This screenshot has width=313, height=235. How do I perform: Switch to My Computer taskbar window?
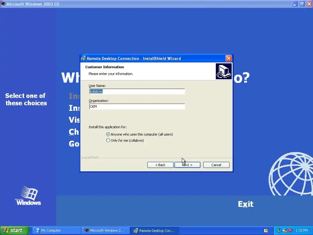coord(57,230)
